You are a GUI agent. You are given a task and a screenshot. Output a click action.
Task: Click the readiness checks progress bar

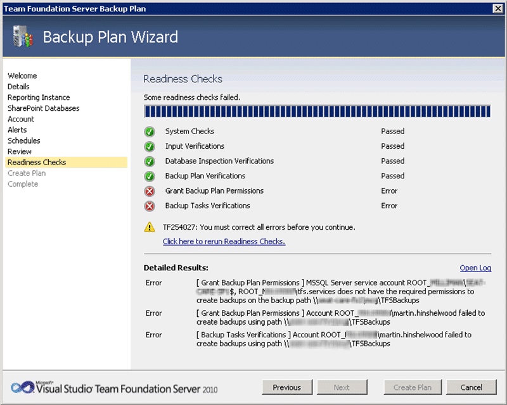point(318,112)
